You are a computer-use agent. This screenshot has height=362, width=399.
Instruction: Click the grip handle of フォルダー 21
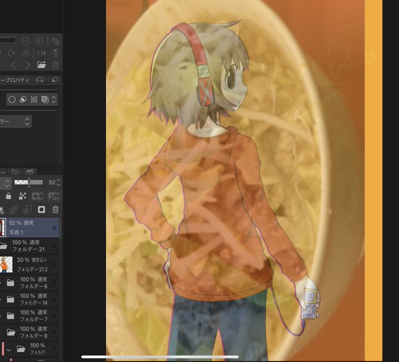click(54, 246)
